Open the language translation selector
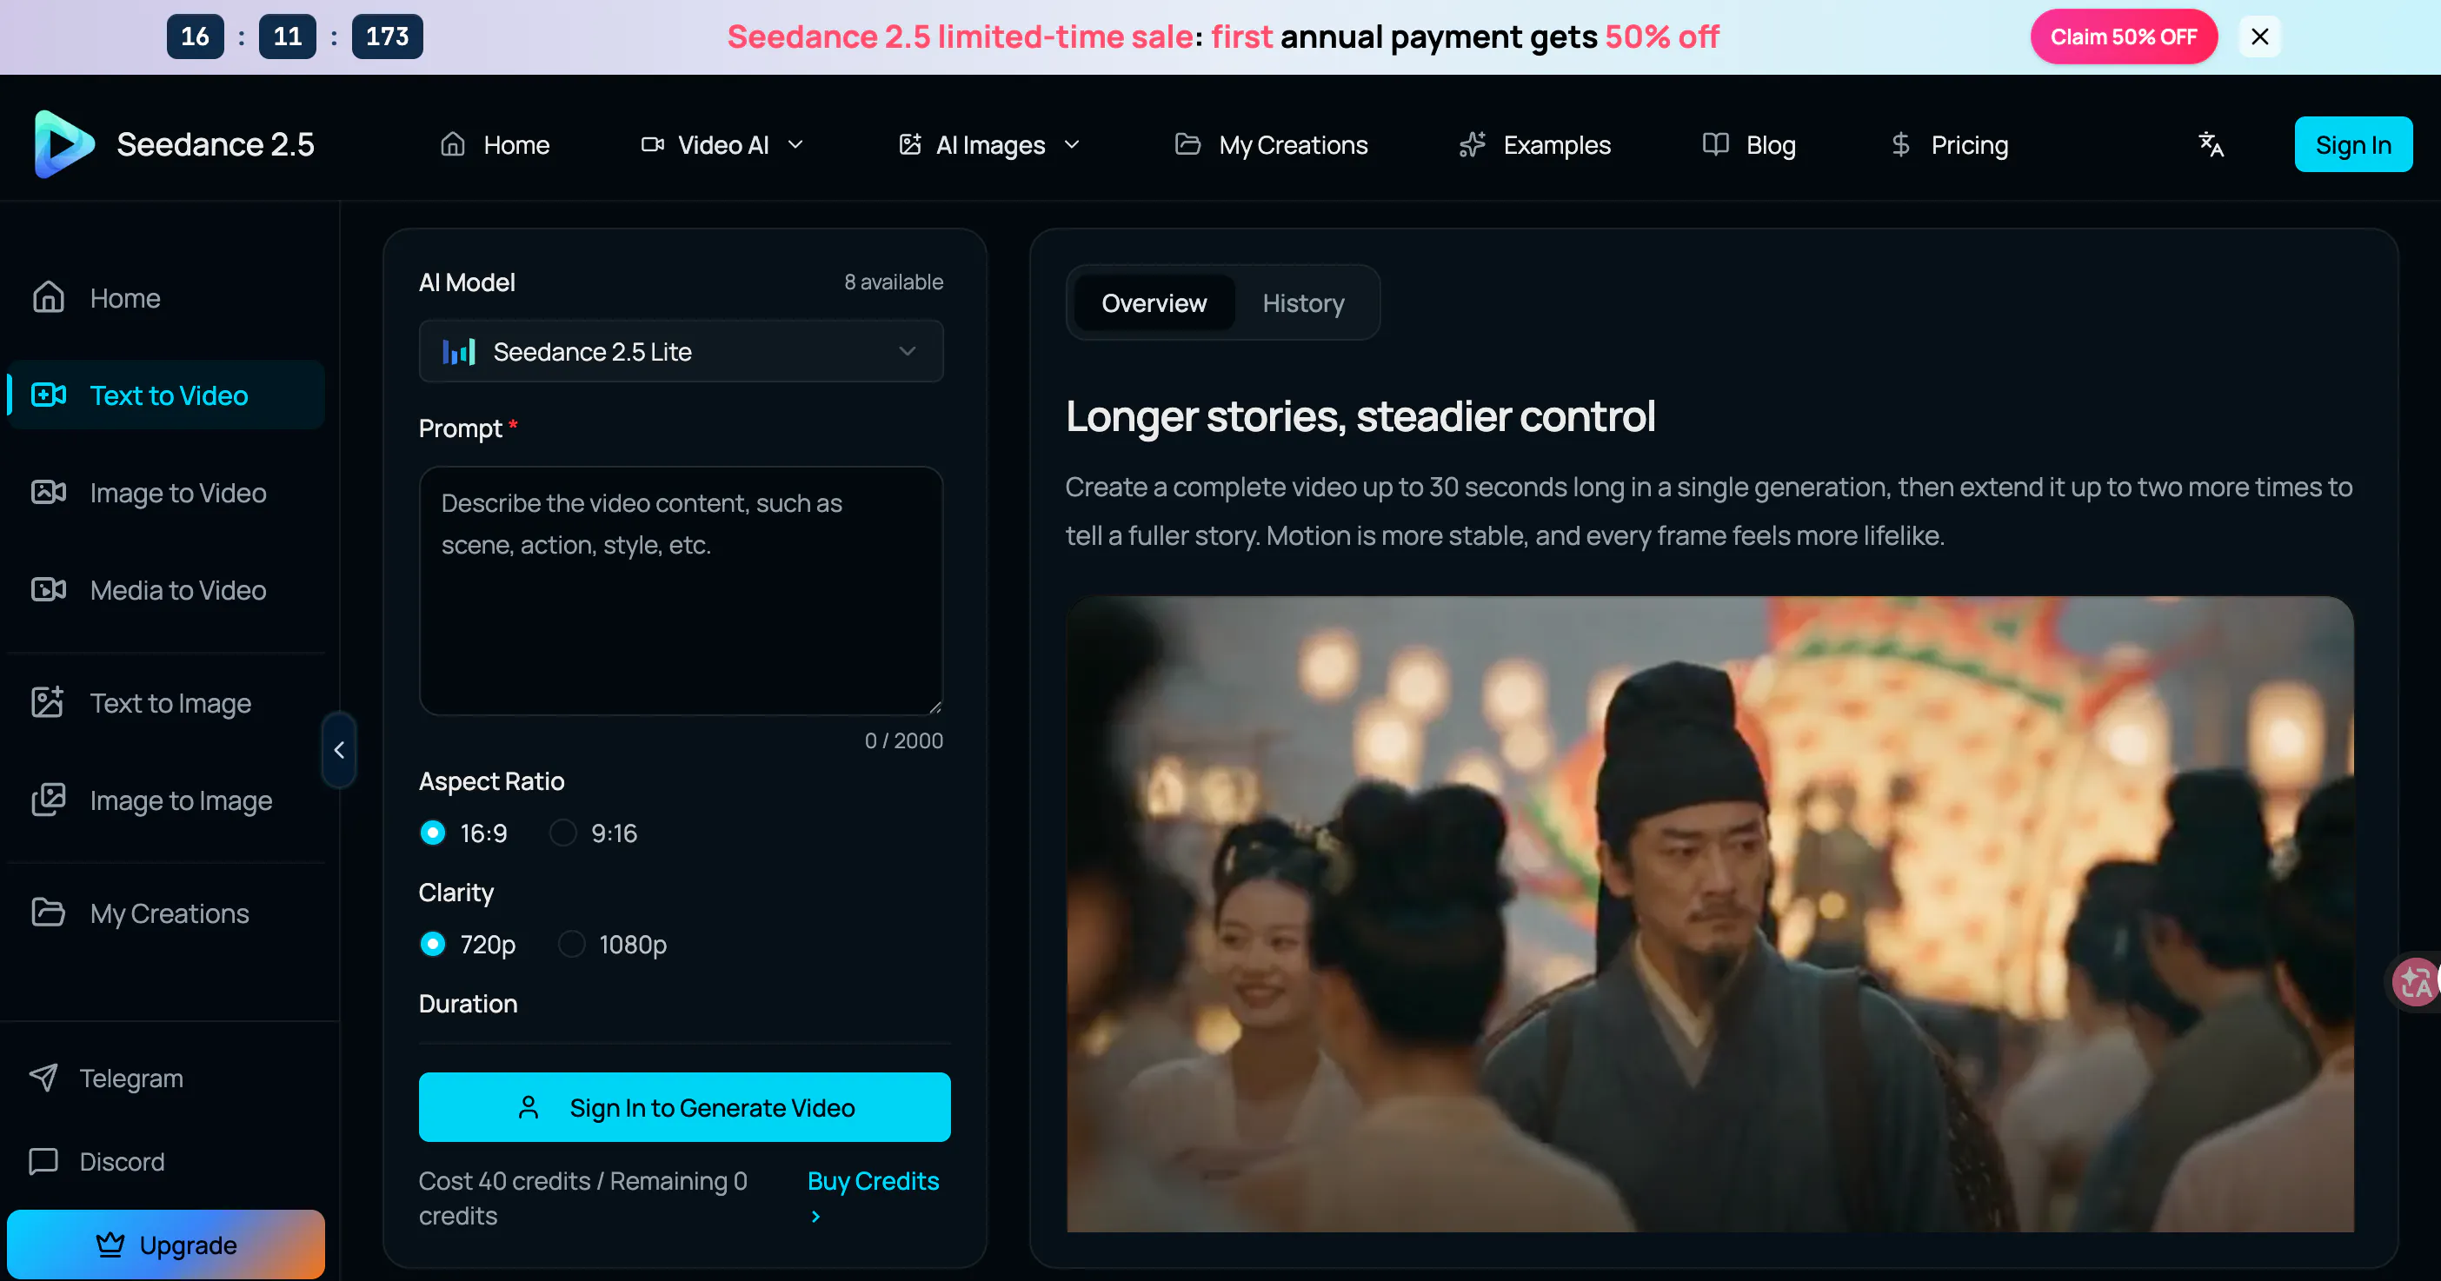Screen dimensions: 2441x1281 point(2211,144)
